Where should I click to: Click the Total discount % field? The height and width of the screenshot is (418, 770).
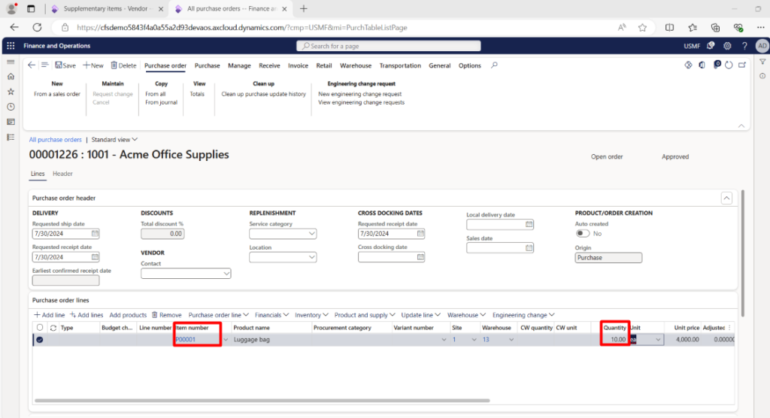(162, 234)
